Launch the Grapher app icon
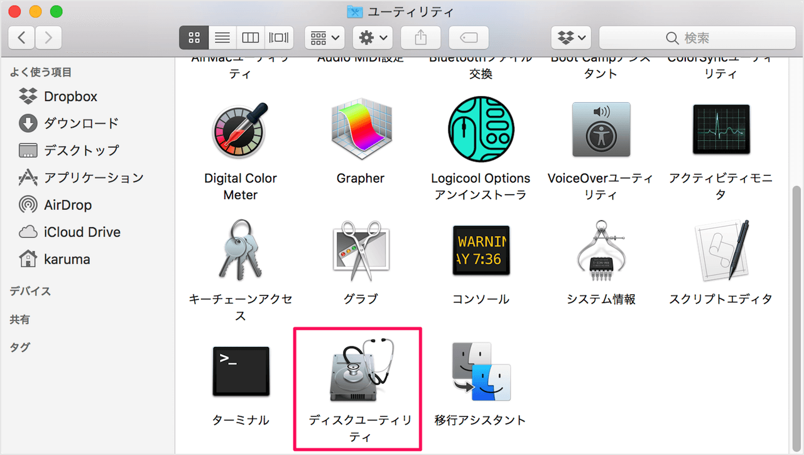The width and height of the screenshot is (804, 455). point(360,130)
